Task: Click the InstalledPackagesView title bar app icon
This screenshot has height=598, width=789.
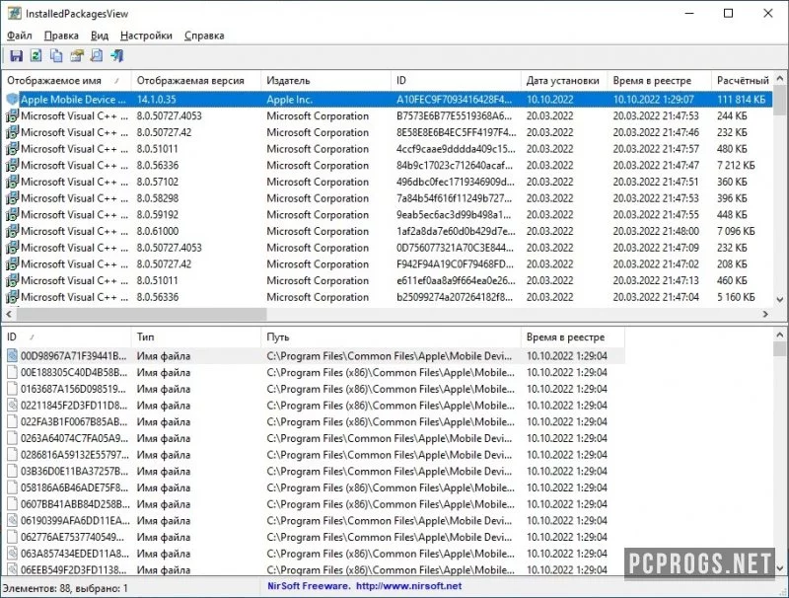Action: (x=14, y=14)
